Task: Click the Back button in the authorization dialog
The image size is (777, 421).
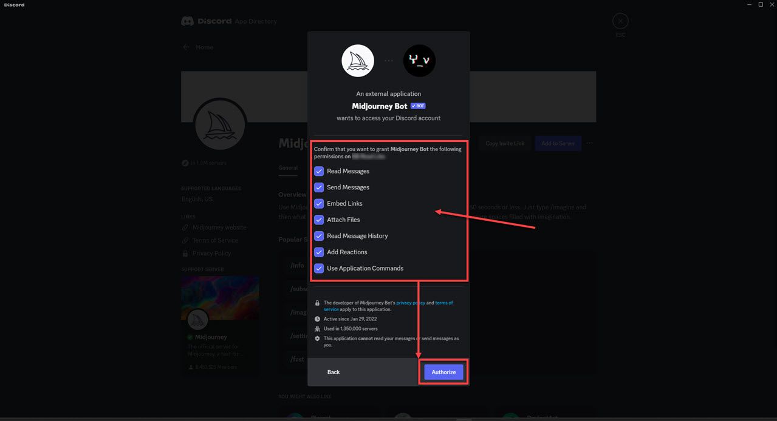Action: (x=333, y=372)
